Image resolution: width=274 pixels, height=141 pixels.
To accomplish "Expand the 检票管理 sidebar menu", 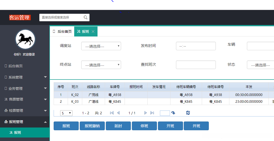I will pyautogui.click(x=25, y=110).
